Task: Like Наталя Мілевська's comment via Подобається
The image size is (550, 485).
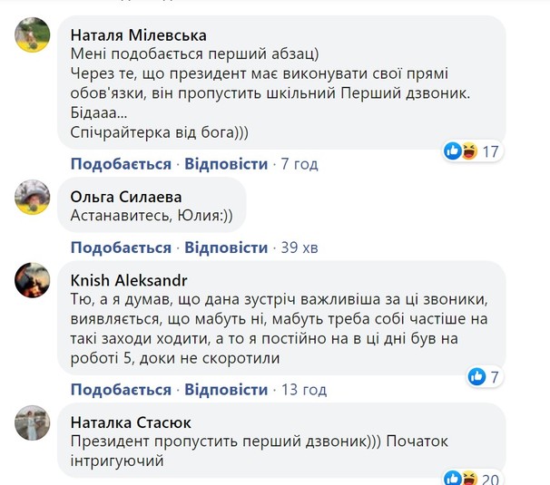Action: coord(121,164)
